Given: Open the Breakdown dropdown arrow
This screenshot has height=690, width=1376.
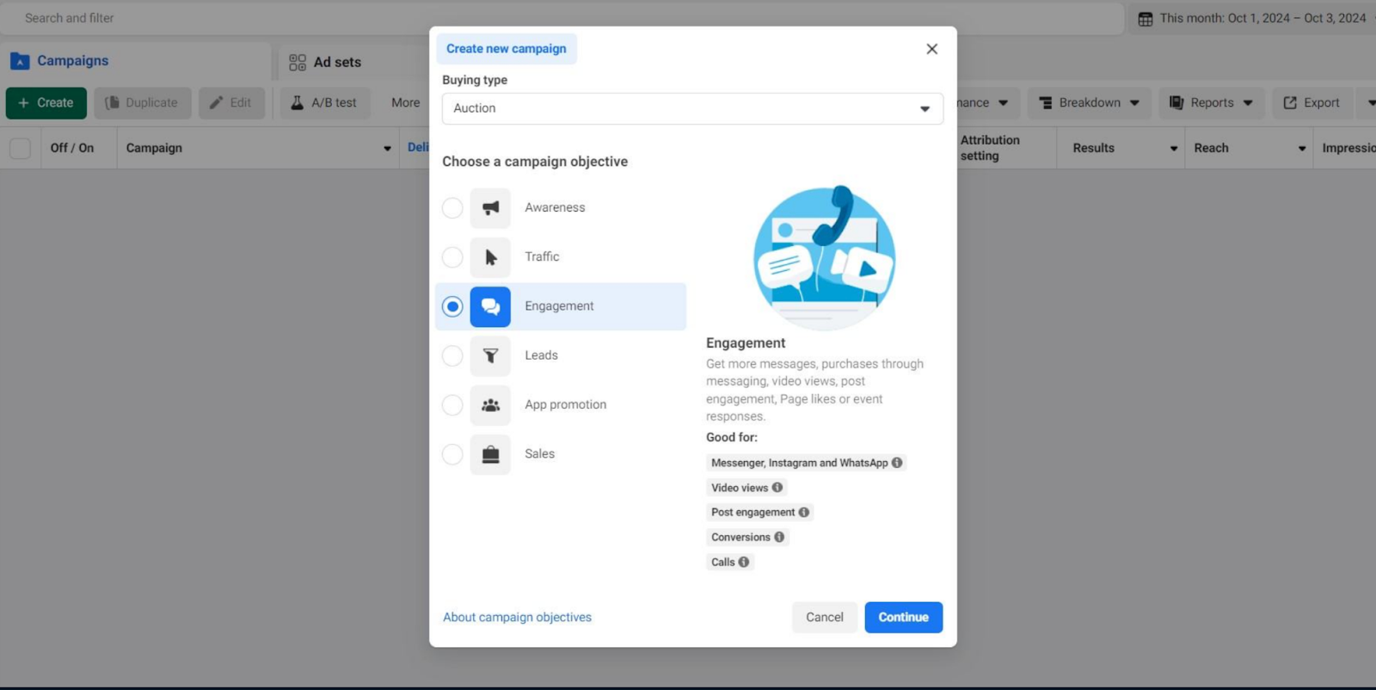Looking at the screenshot, I should point(1134,103).
